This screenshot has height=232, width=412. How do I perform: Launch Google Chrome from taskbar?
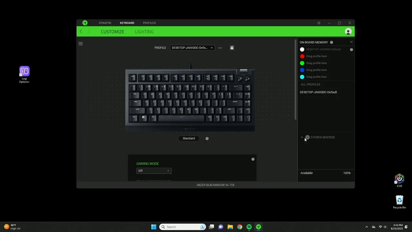(239, 227)
